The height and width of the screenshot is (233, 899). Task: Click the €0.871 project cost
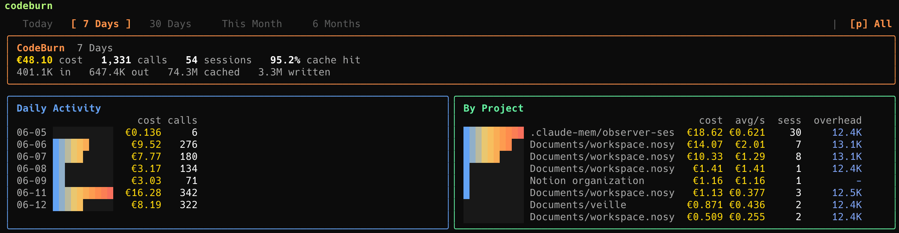click(705, 205)
